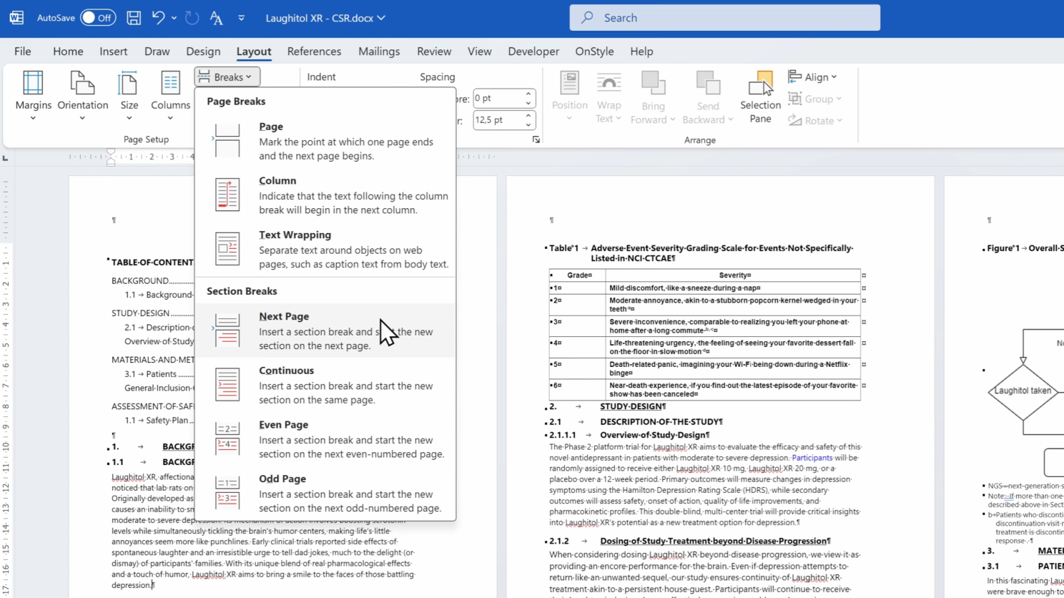Insert a Text Wrapping break
The height and width of the screenshot is (598, 1064).
pyautogui.click(x=325, y=250)
